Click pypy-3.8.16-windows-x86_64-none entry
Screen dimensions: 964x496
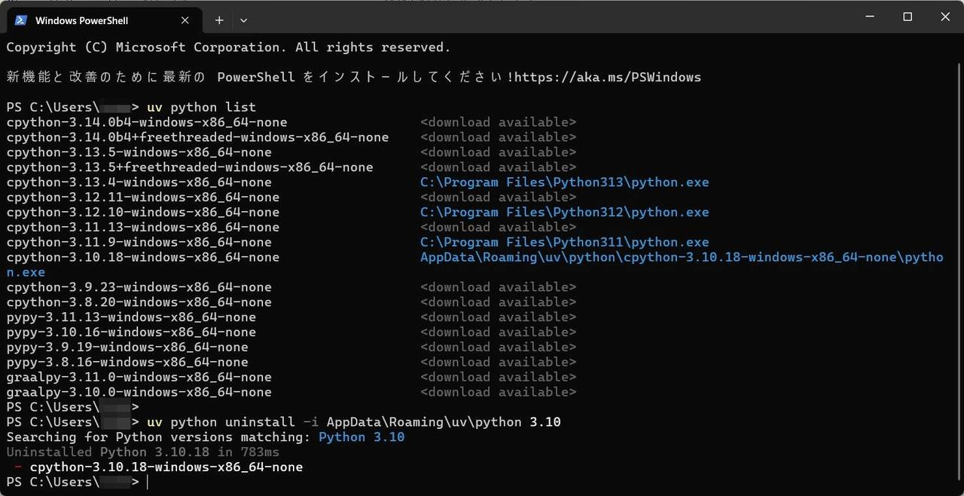pyautogui.click(x=127, y=363)
